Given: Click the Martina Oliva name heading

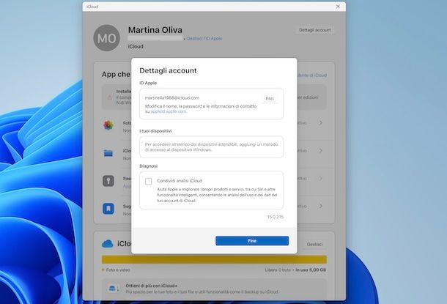Looking at the screenshot, I should [155, 30].
